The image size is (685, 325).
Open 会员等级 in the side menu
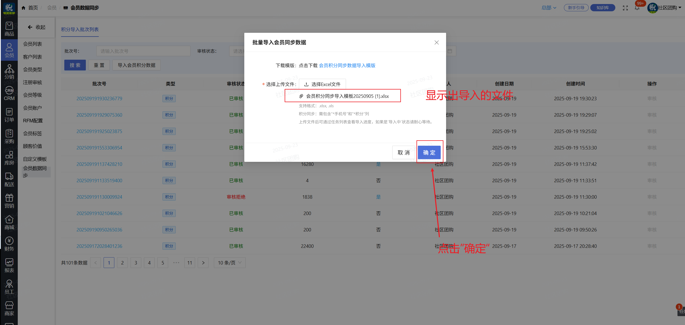tap(33, 95)
